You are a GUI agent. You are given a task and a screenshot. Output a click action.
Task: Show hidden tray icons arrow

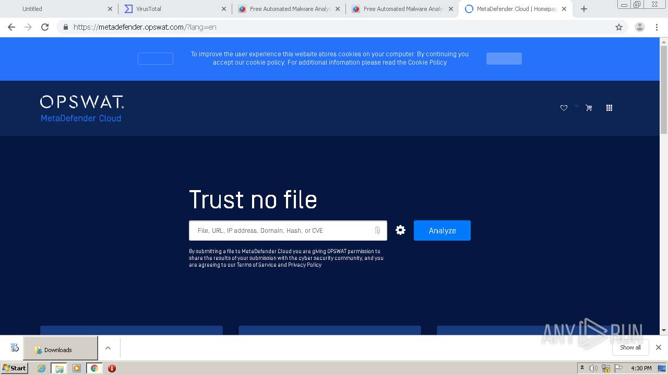pos(582,368)
